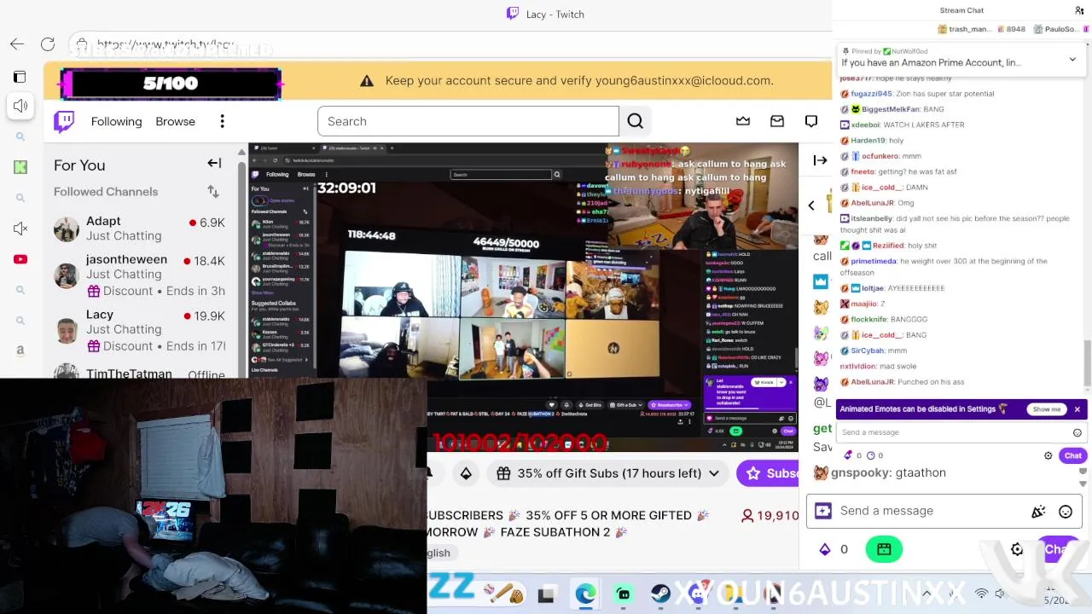Open Lacy's channel in Followed Channels
This screenshot has height=614, width=1092.
(x=141, y=330)
